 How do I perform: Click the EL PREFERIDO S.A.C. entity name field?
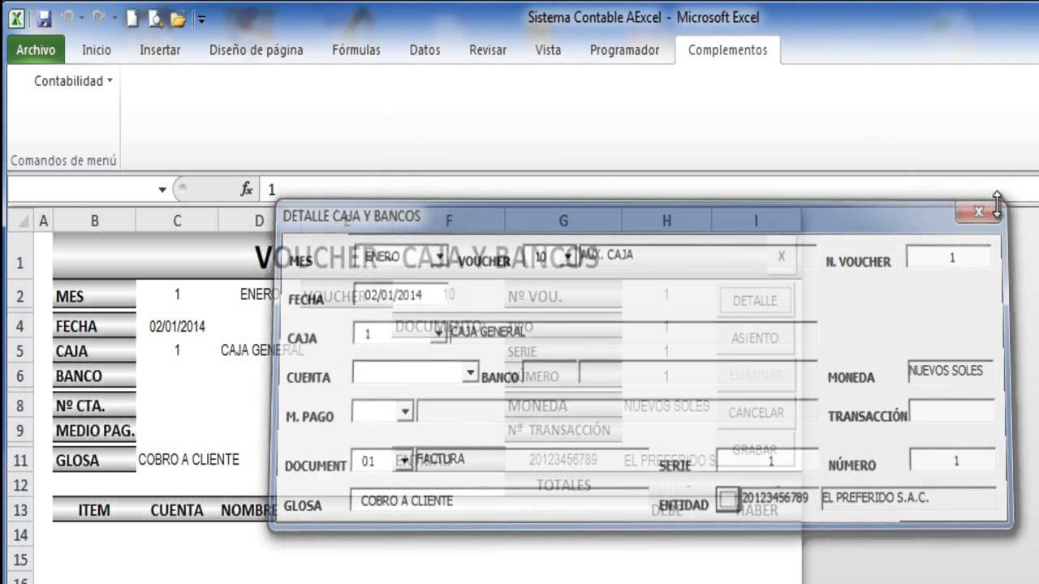click(x=908, y=498)
